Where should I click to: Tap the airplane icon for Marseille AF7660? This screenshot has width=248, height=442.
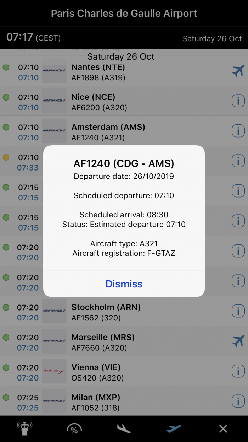(238, 341)
